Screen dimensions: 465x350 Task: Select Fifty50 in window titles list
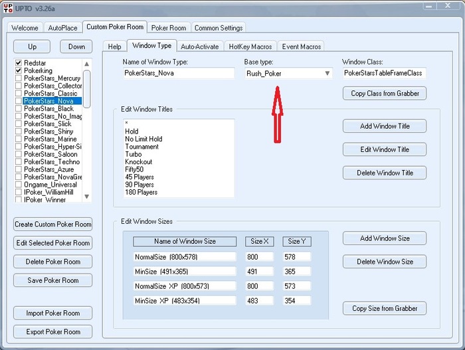[x=134, y=169]
